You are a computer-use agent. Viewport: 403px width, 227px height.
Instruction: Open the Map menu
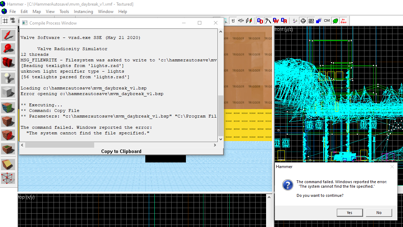pyautogui.click(x=37, y=12)
